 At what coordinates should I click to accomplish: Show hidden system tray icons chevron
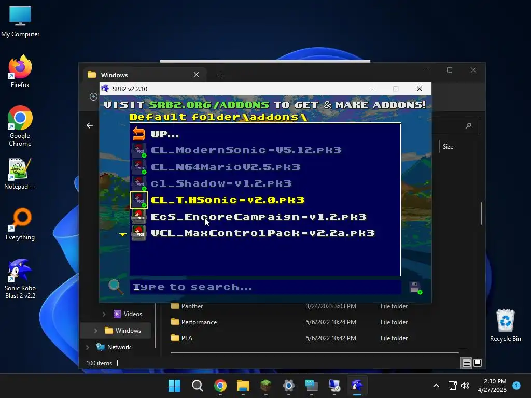pyautogui.click(x=436, y=386)
